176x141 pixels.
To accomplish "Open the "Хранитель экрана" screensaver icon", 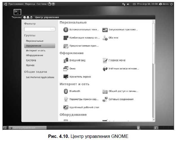I will 66,77.
